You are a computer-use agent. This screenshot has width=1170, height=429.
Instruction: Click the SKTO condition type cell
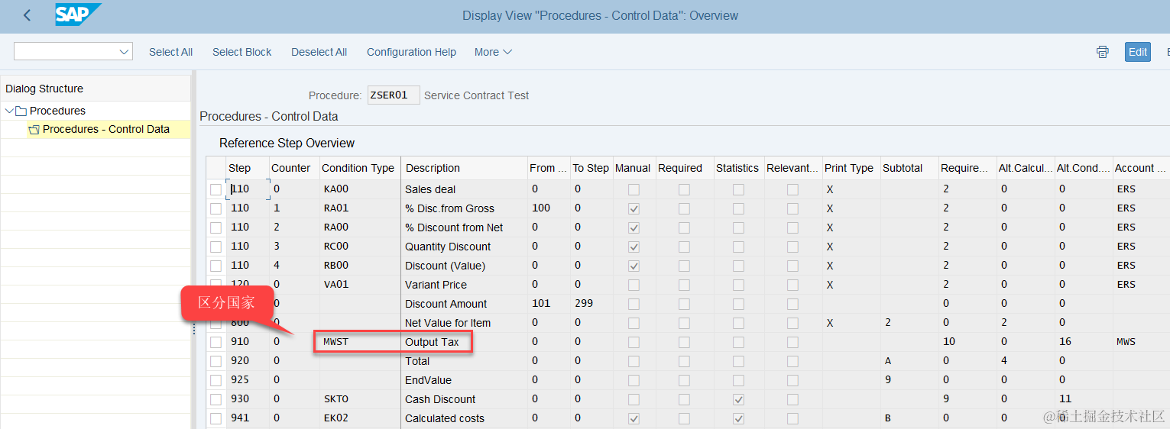pyautogui.click(x=359, y=399)
